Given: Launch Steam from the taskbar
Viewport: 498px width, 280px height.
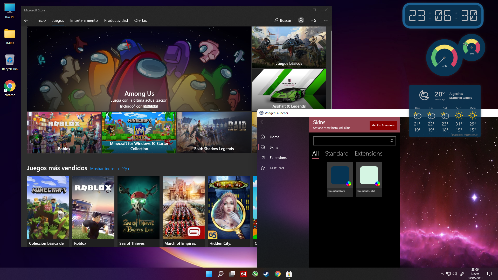Looking at the screenshot, I should pyautogui.click(x=266, y=274).
